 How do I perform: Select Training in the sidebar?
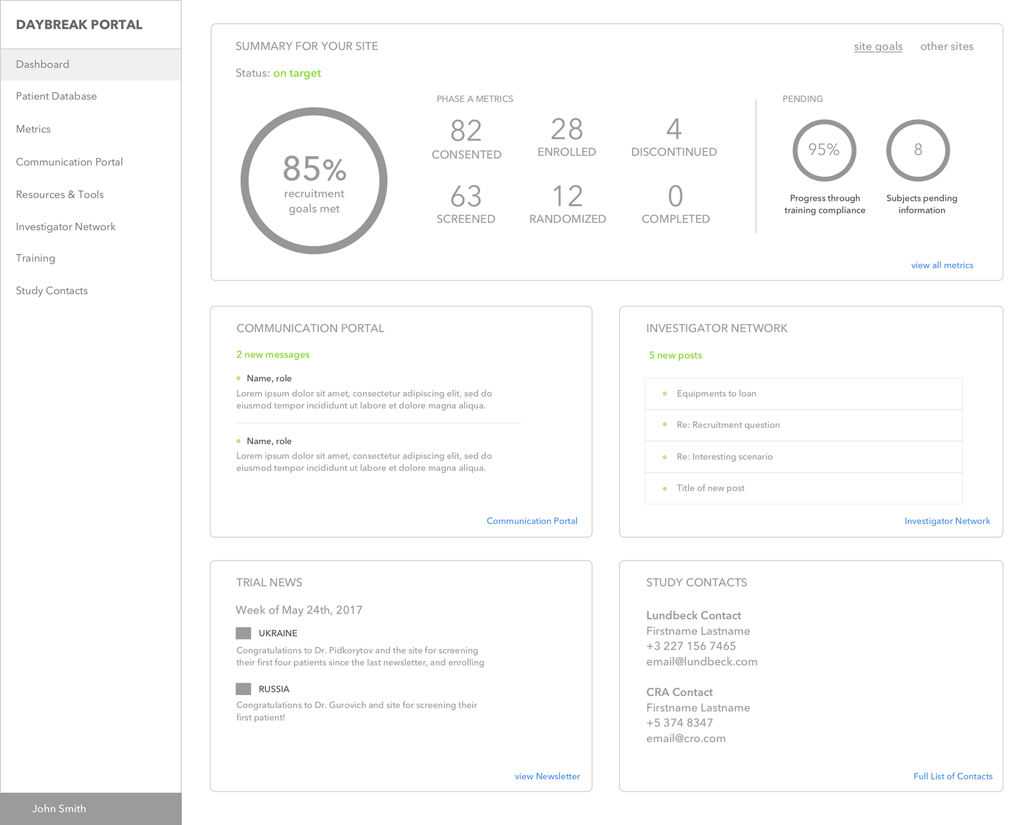pyautogui.click(x=36, y=258)
